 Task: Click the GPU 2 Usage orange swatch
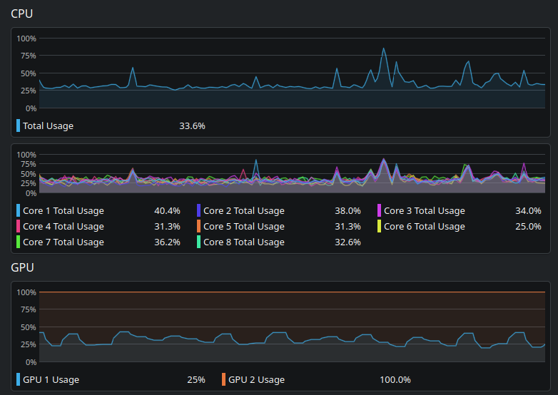click(x=223, y=379)
